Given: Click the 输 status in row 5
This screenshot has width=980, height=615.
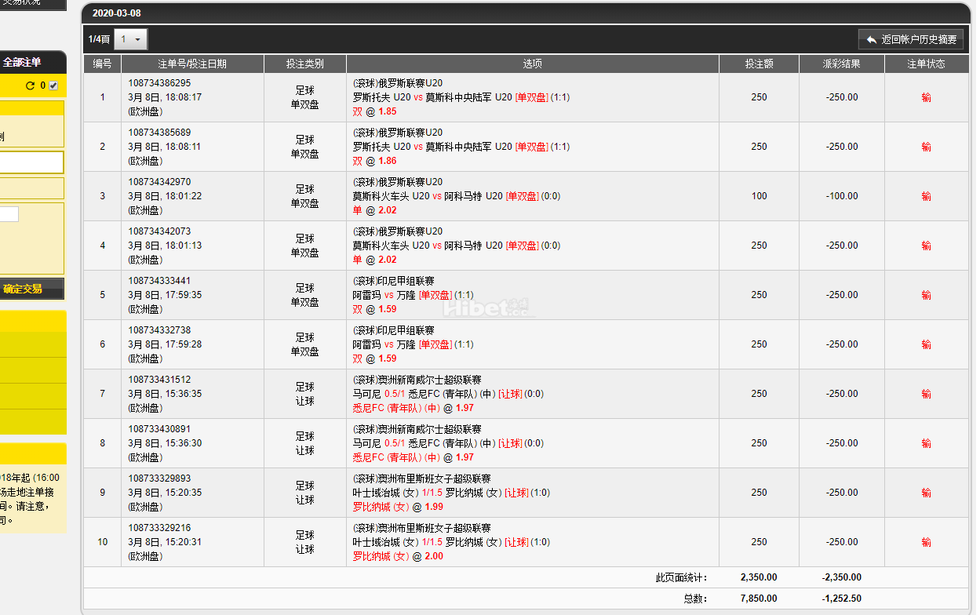Looking at the screenshot, I should (x=926, y=295).
